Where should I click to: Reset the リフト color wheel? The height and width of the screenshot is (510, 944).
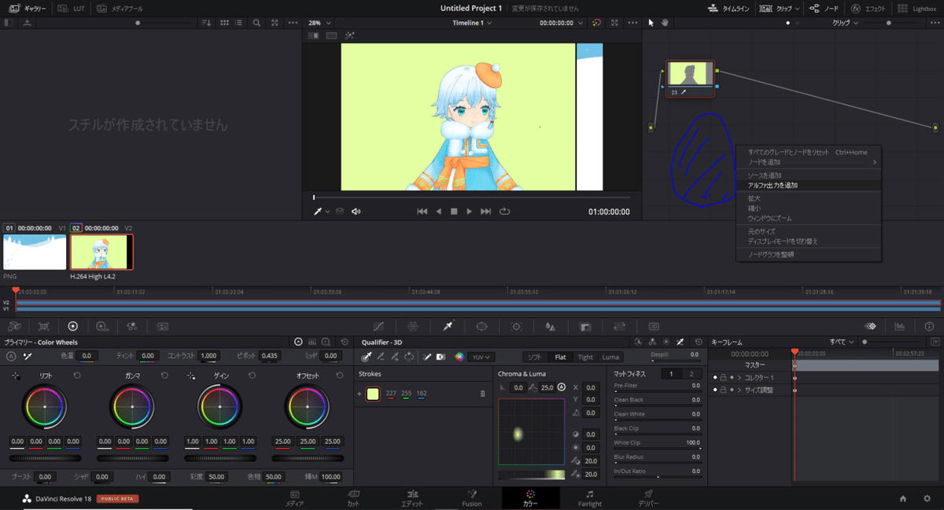[76, 376]
